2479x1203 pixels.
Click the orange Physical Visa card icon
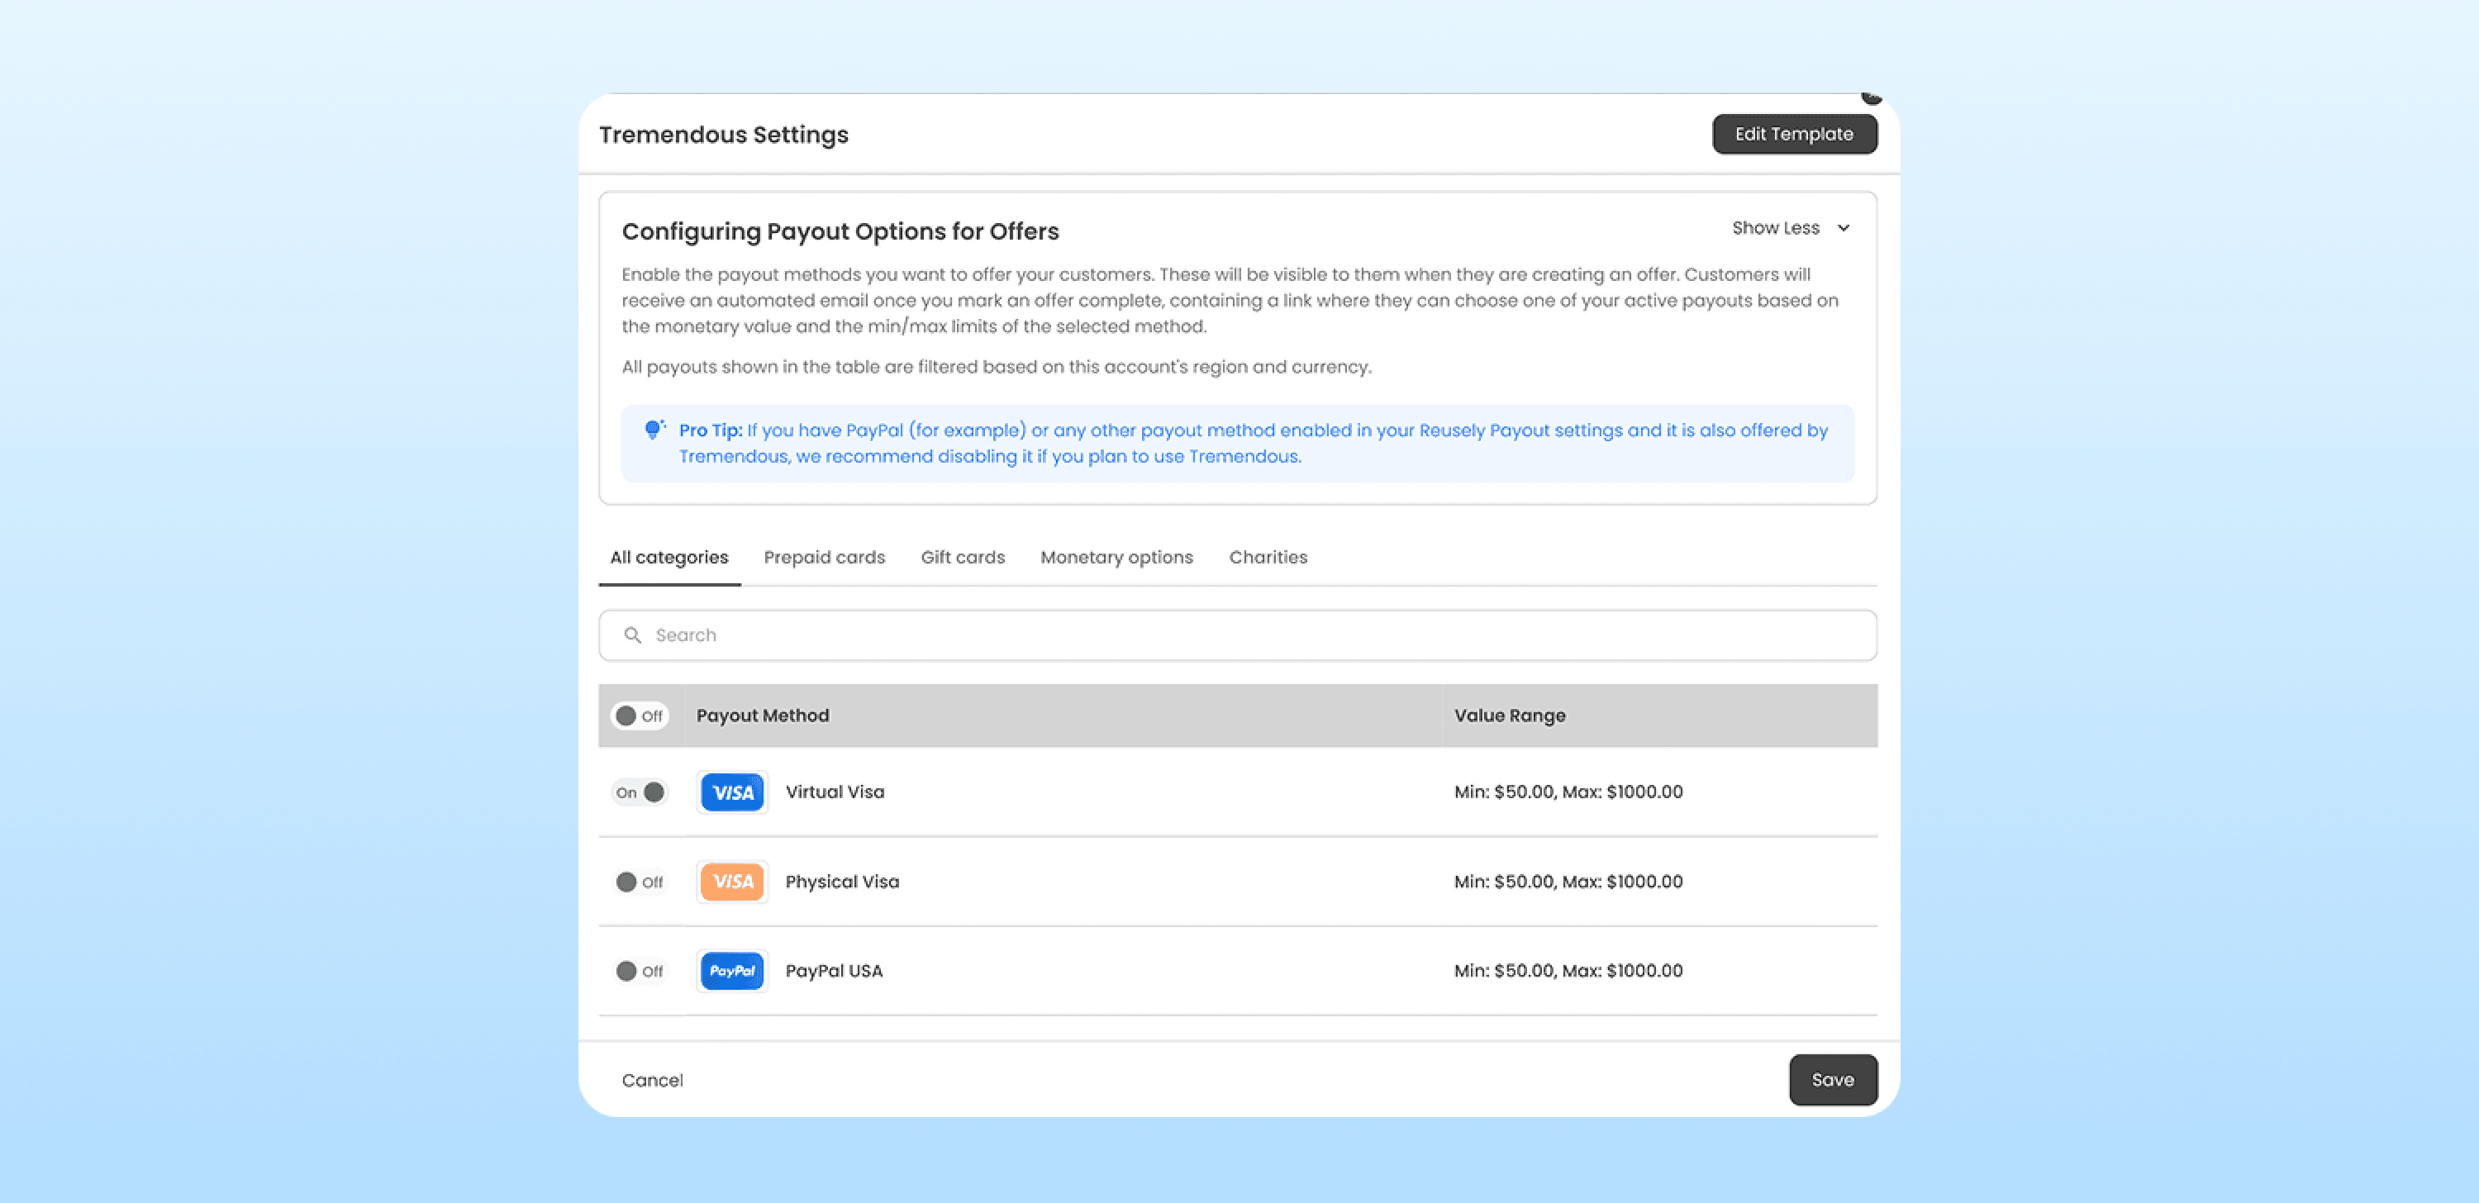click(x=731, y=882)
